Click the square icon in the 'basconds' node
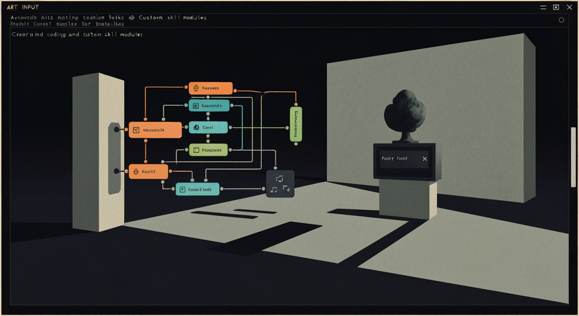This screenshot has height=316, width=579. [x=196, y=106]
